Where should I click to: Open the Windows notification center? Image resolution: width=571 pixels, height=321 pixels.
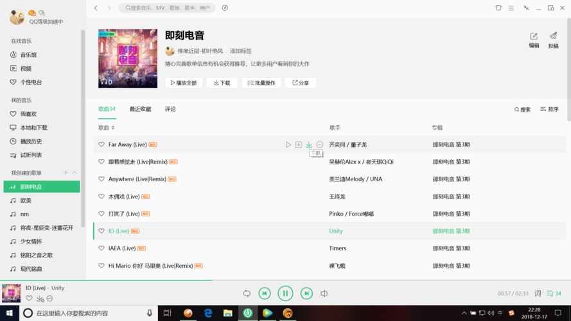pos(558,313)
